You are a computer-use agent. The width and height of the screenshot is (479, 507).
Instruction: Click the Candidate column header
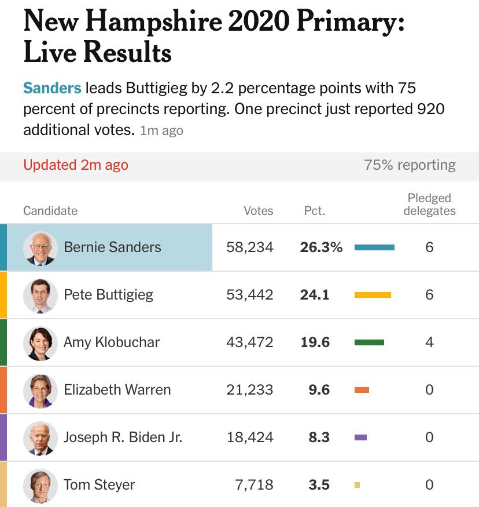(x=50, y=211)
